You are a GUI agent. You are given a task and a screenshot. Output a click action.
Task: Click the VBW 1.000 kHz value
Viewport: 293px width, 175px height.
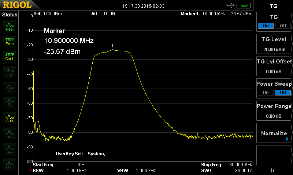(146, 171)
